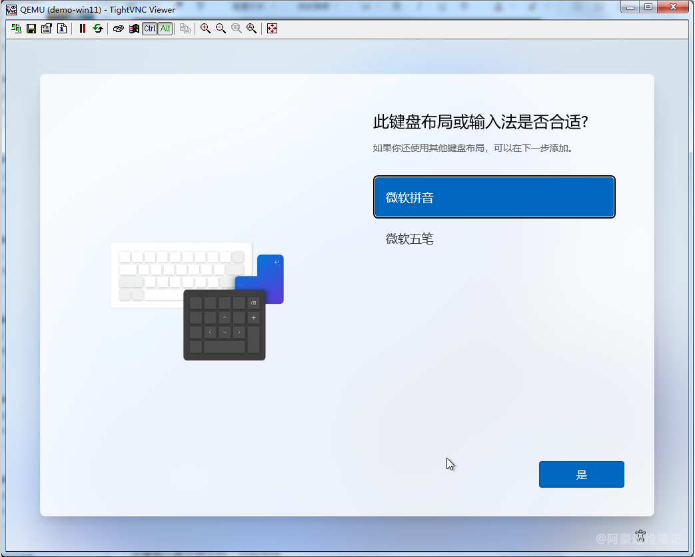Click the Refresh screen icon
Image resolution: width=695 pixels, height=557 pixels.
(98, 29)
